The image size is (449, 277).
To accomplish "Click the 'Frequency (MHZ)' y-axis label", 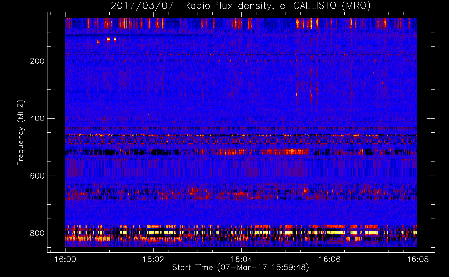I will point(21,133).
